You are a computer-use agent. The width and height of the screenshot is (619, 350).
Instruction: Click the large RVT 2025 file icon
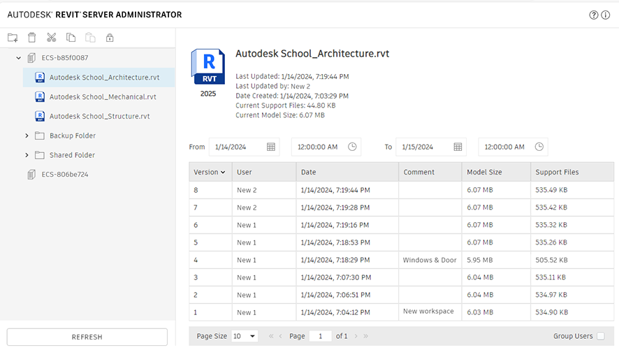coord(208,66)
